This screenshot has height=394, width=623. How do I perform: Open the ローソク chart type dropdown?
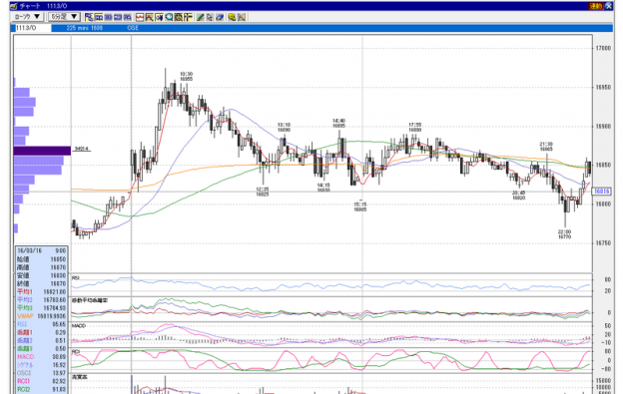(x=27, y=17)
